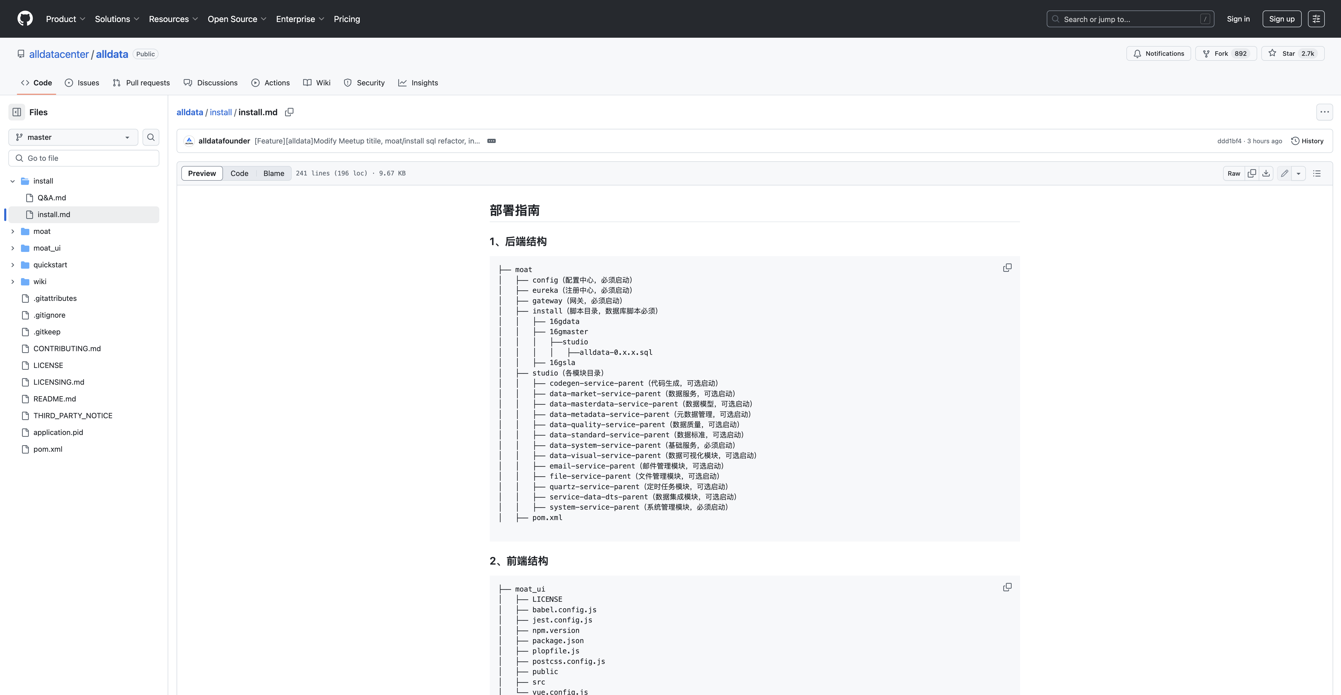Open the Product menu
1341x695 pixels.
[66, 19]
